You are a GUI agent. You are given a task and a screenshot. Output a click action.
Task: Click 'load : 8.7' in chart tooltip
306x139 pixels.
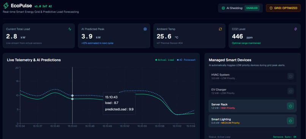click(112, 103)
